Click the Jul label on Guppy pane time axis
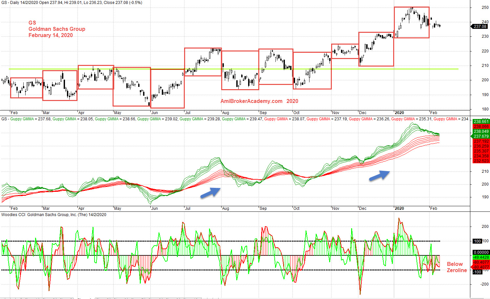 pyautogui.click(x=187, y=209)
